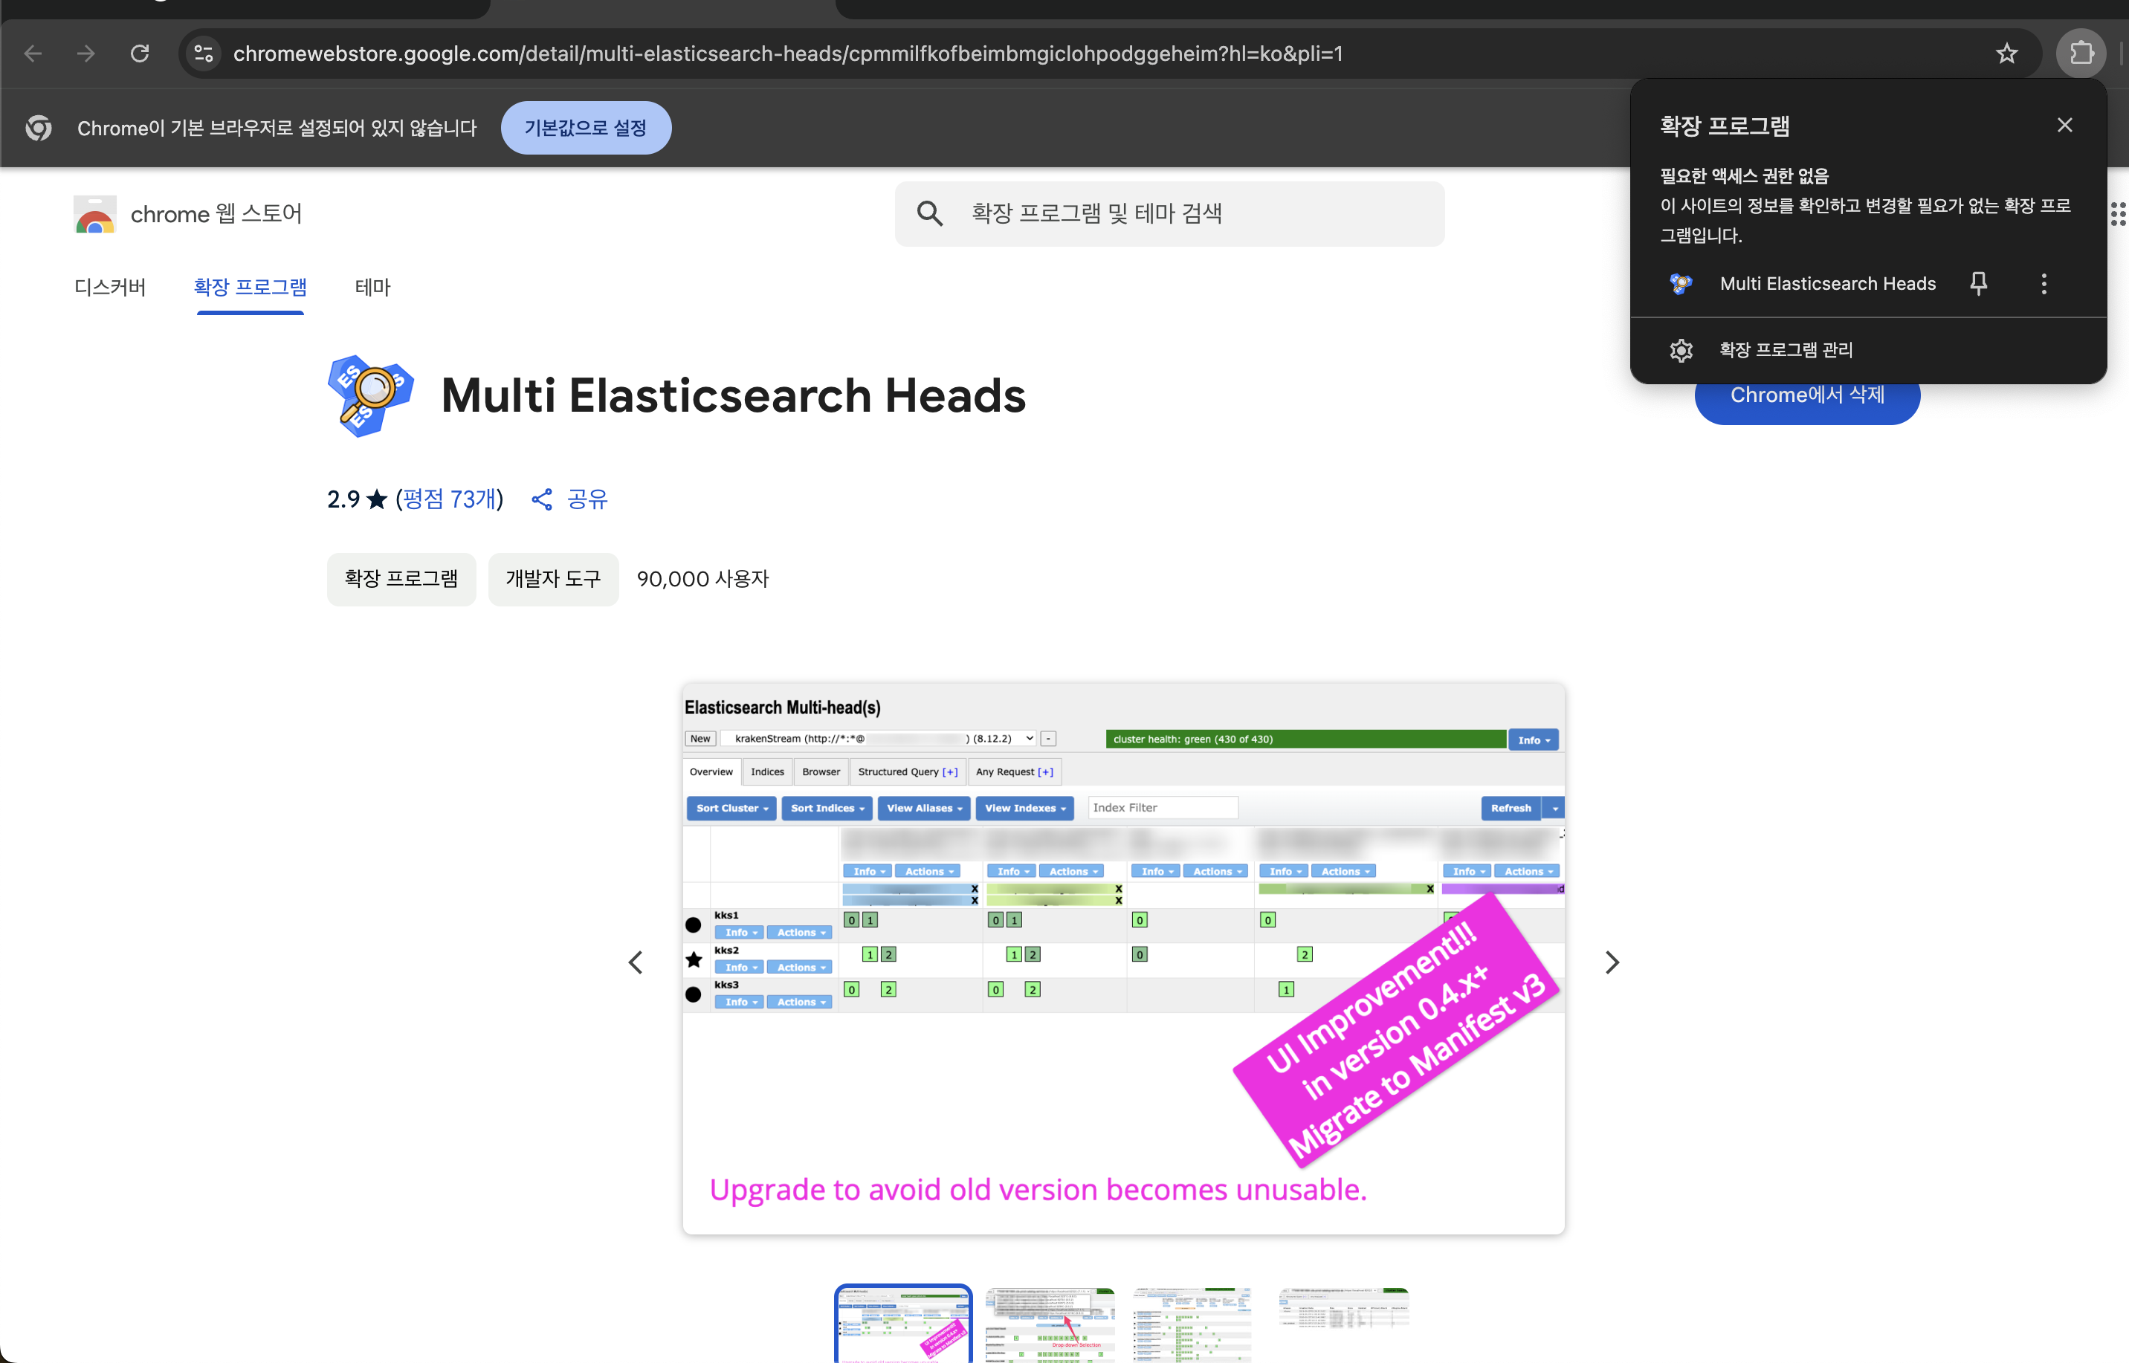Switch to the 디스커버 tab

point(110,287)
